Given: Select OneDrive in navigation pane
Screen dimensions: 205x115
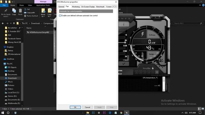Looking at the screenshot, I should point(10,59).
